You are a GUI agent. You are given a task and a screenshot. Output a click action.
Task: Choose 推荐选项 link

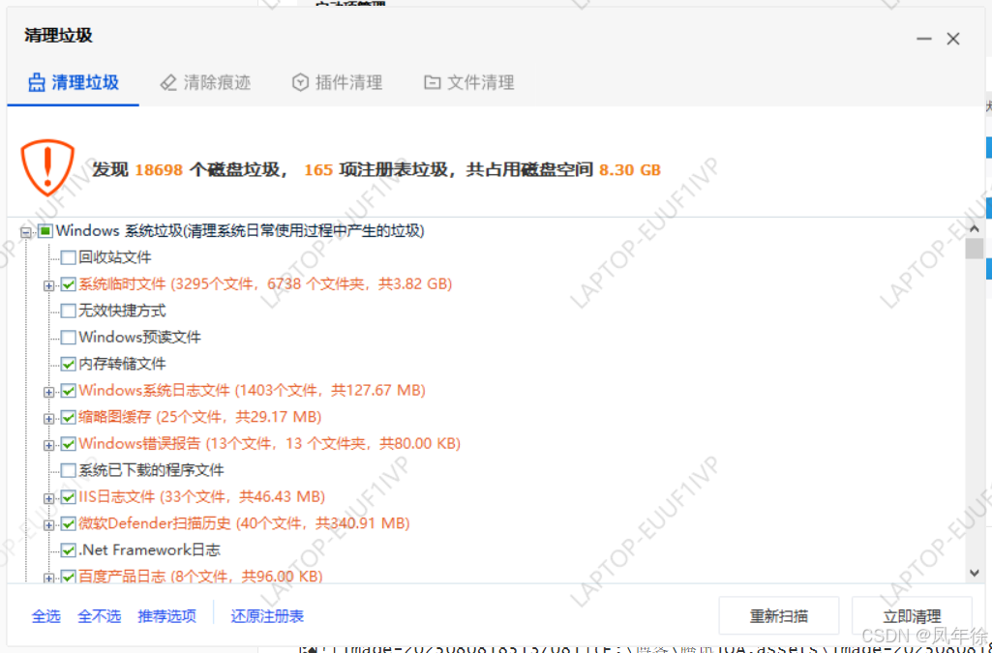[x=167, y=616]
